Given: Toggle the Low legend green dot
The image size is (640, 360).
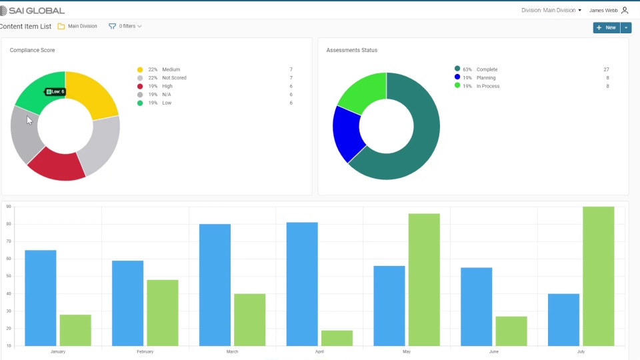Looking at the screenshot, I should 140,103.
